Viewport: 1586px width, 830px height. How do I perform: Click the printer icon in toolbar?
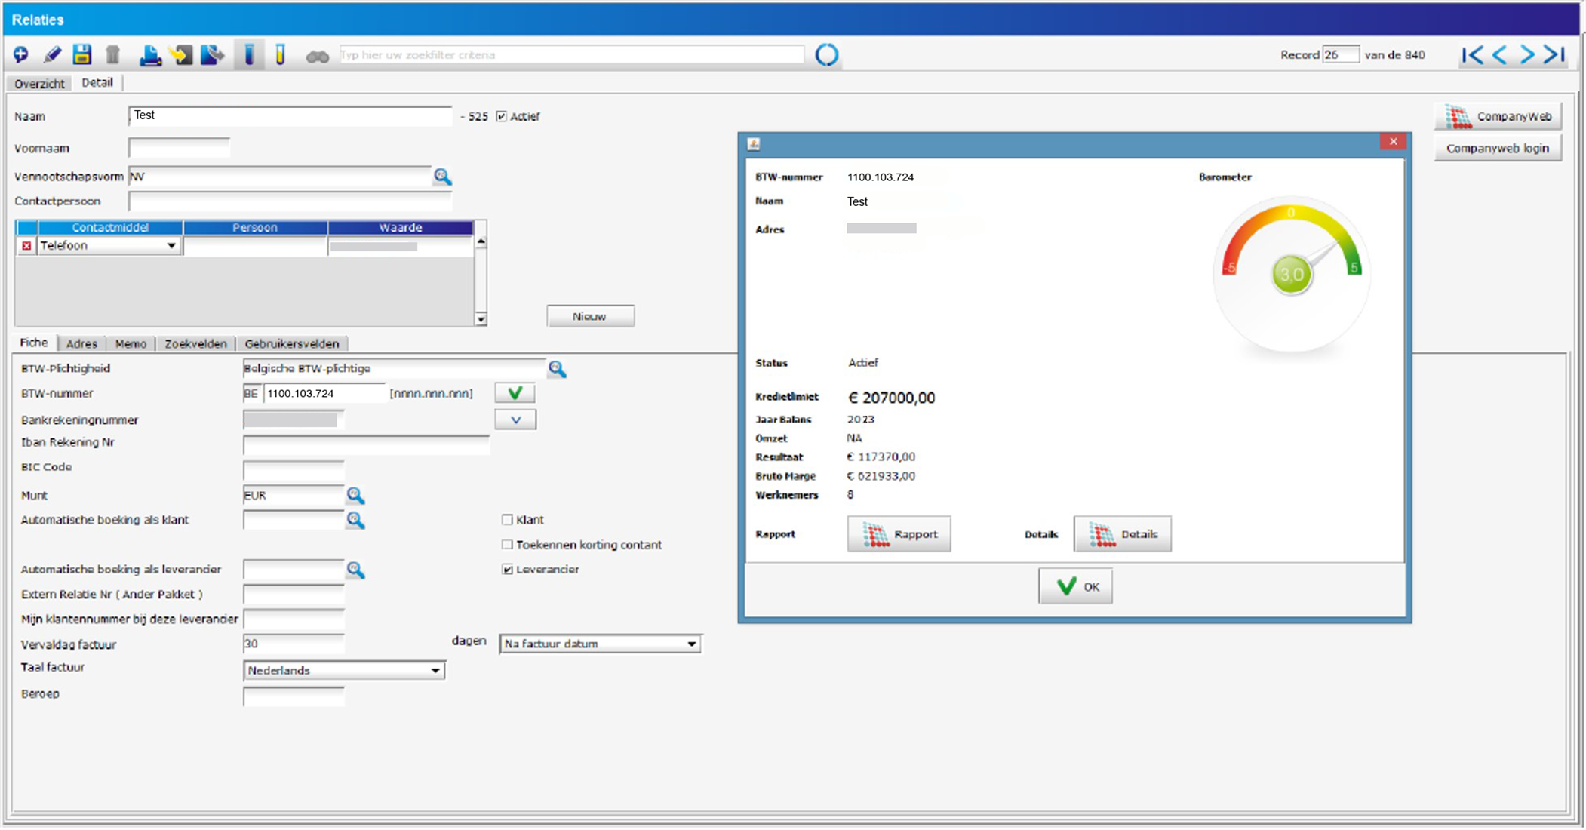tap(150, 55)
